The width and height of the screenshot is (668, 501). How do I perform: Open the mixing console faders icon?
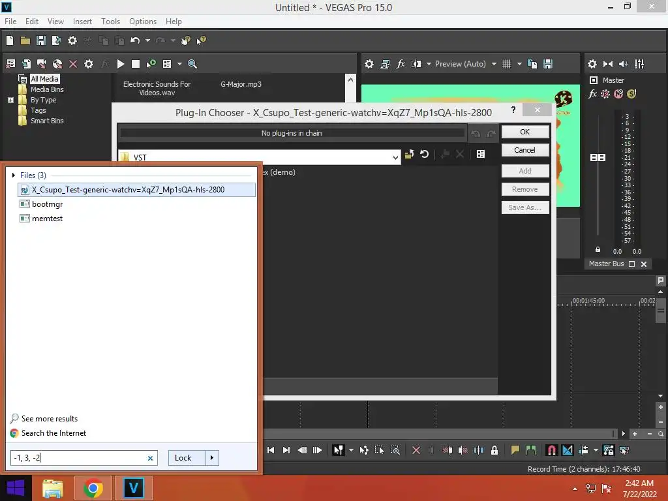pyautogui.click(x=639, y=64)
